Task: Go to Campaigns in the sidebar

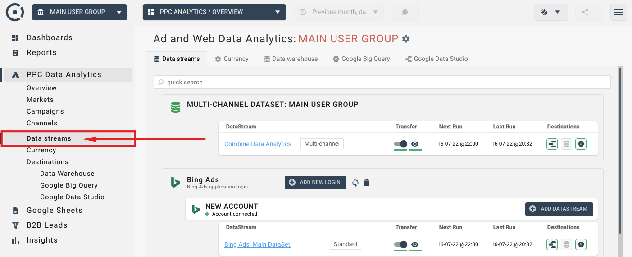Action: [45, 111]
